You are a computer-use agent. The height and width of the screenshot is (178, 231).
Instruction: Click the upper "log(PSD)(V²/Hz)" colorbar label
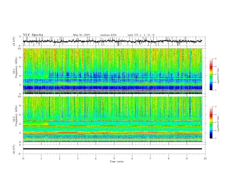(218, 76)
